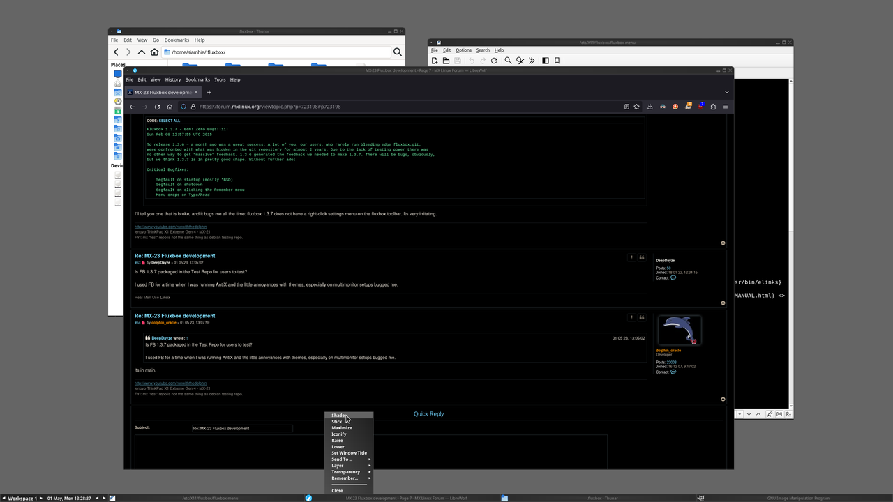Open LibreWolf History menu

pyautogui.click(x=173, y=79)
